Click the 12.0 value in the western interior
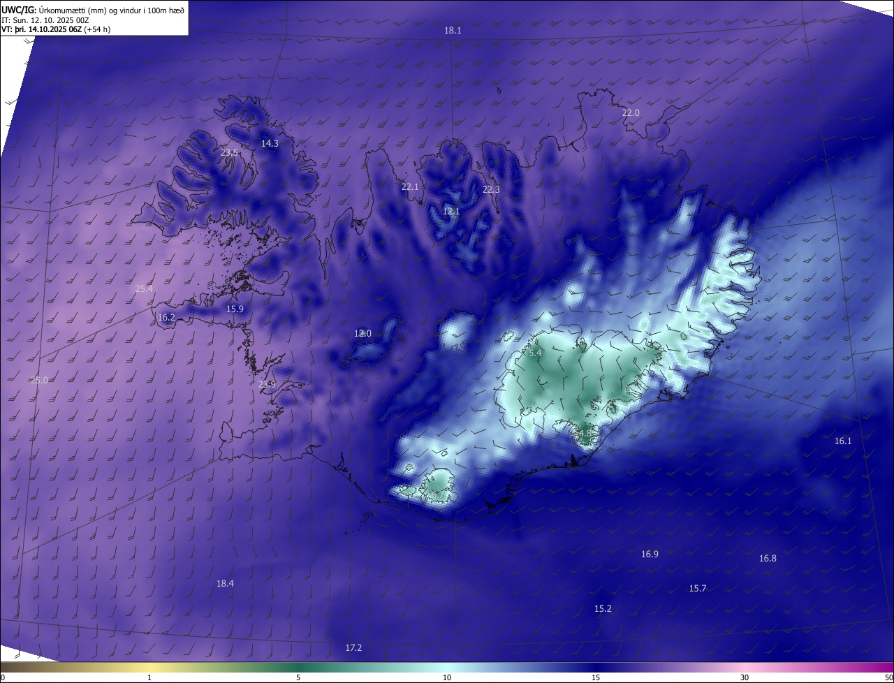This screenshot has width=894, height=683. (362, 333)
